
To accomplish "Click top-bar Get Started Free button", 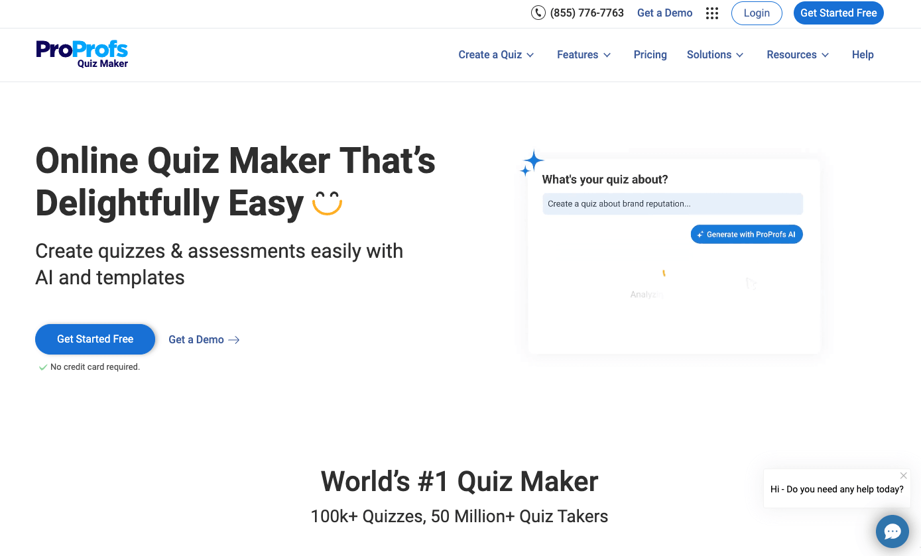I will 838,13.
